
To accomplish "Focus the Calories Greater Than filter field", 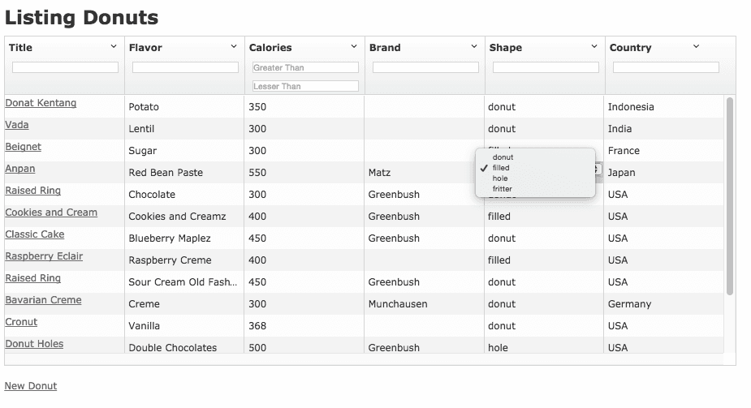I will [x=305, y=67].
